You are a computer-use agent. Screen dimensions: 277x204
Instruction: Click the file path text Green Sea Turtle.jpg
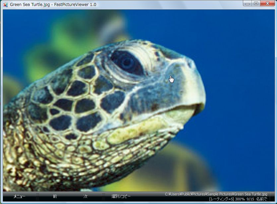[216, 194]
